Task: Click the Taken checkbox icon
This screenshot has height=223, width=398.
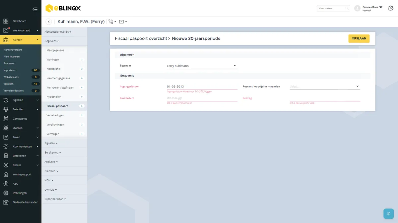Action: point(6,137)
